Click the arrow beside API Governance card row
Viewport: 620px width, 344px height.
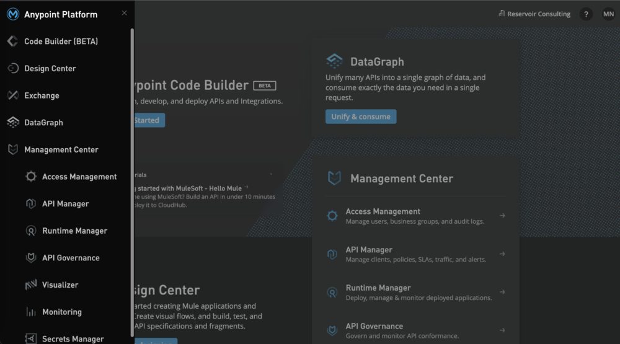click(x=502, y=330)
